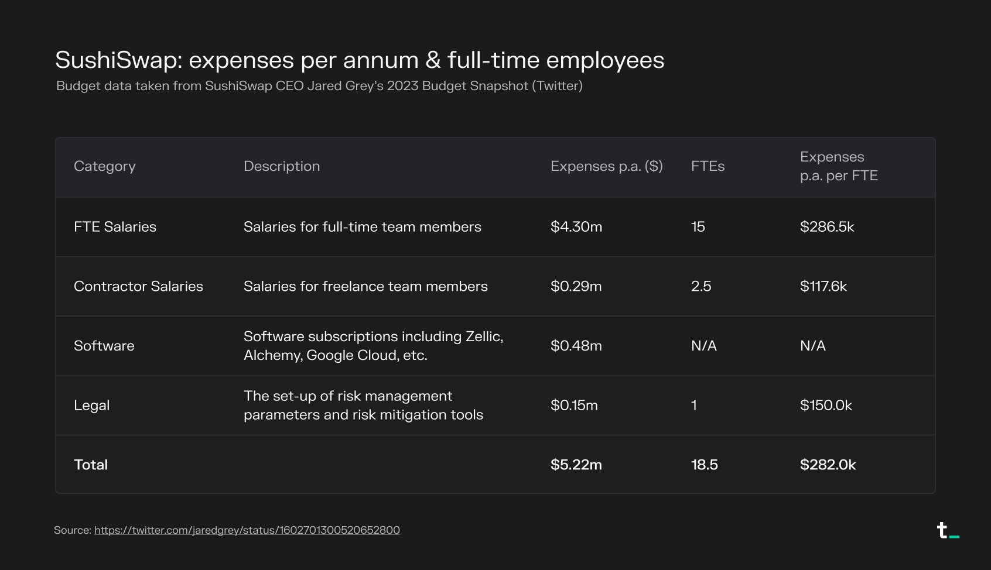Viewport: 991px width, 570px height.
Task: Click the 'FTEs' column header
Action: (x=708, y=166)
